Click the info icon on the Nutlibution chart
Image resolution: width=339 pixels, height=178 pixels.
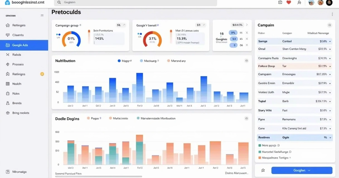246,60
